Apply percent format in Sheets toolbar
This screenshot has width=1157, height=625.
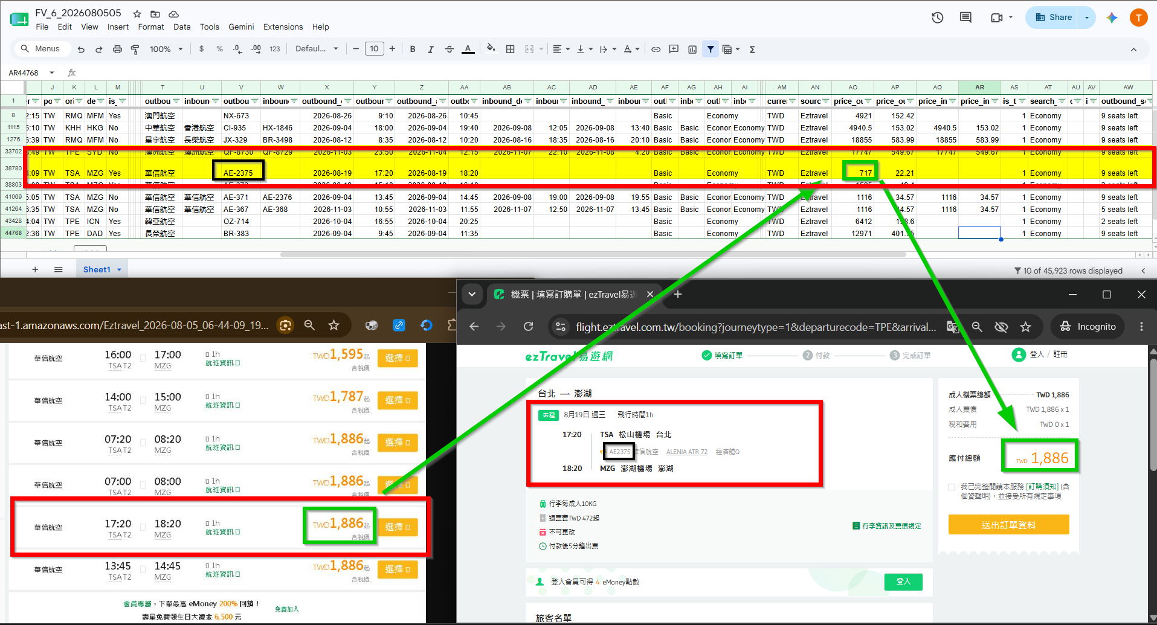pos(219,50)
